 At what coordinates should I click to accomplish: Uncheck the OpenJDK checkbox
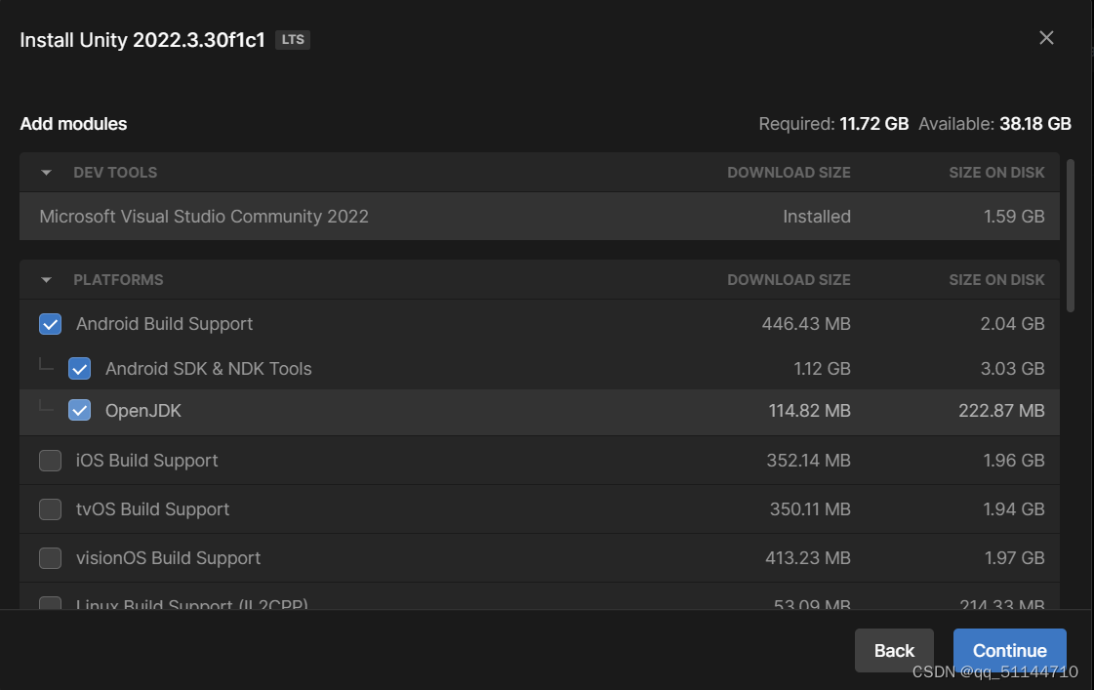[80, 410]
